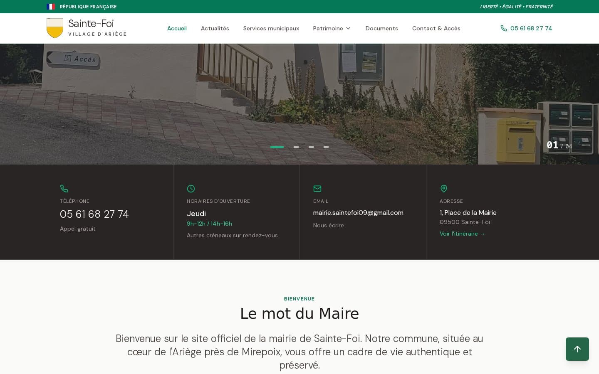Click the 9h-12h / 14h-16h hours
The width and height of the screenshot is (599, 374).
point(209,224)
